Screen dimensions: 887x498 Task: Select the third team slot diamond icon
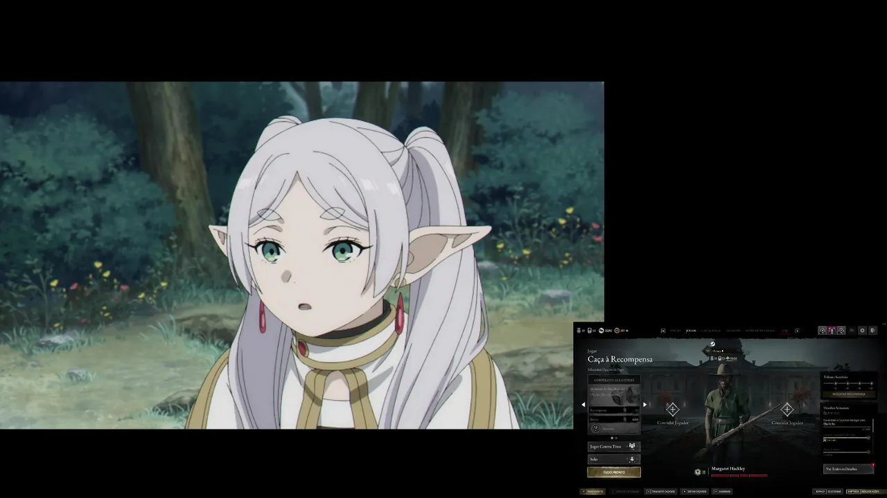coord(841,331)
